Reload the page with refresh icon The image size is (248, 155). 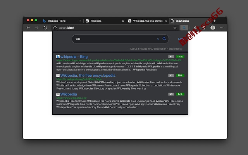tap(45, 28)
